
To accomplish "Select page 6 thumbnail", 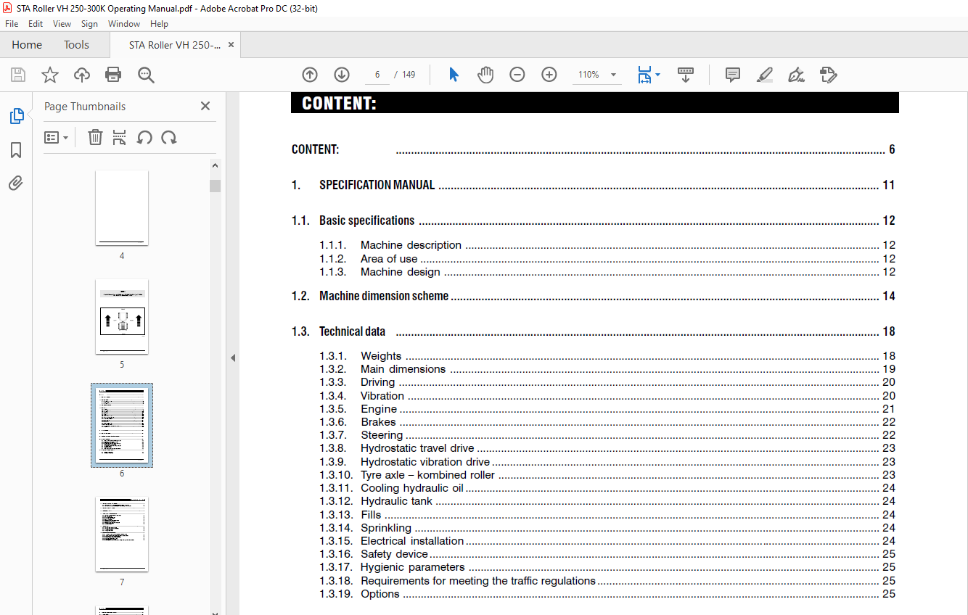I will point(122,425).
